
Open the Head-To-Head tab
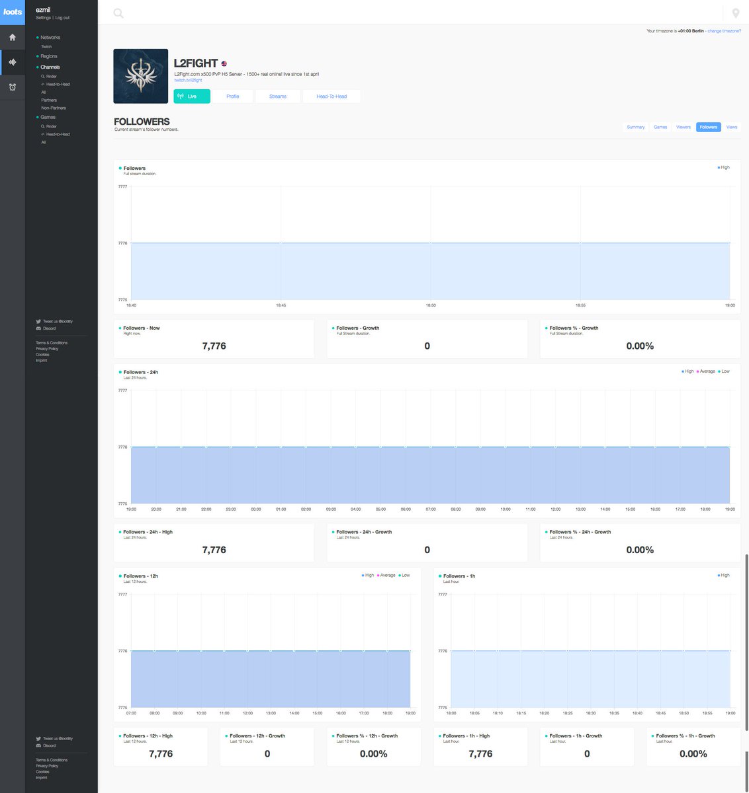[331, 96]
